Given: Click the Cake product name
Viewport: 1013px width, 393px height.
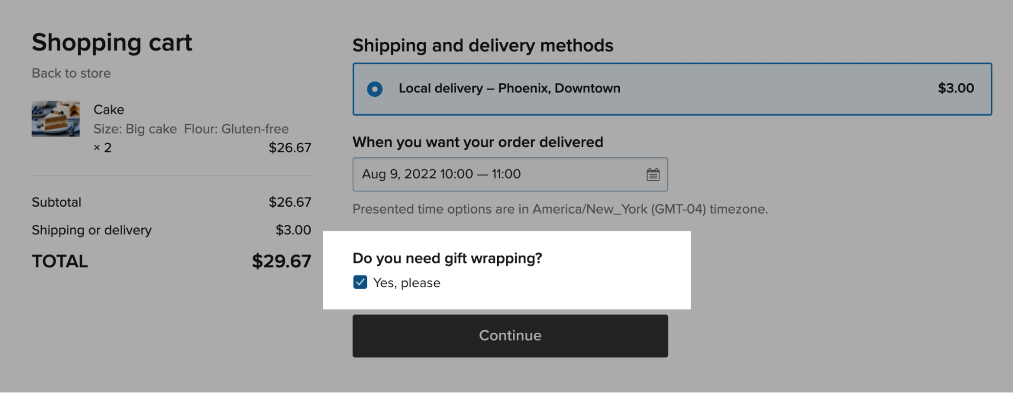Looking at the screenshot, I should click(108, 109).
